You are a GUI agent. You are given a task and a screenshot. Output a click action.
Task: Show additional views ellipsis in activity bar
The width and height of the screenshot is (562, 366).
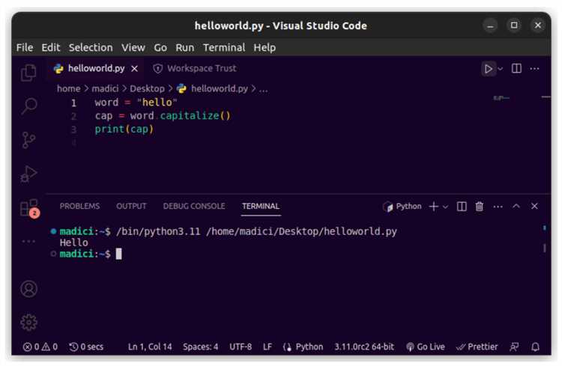[28, 241]
